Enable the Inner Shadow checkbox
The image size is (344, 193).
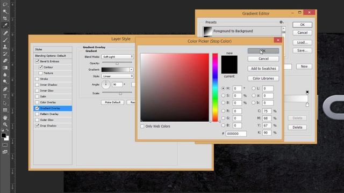[37, 85]
